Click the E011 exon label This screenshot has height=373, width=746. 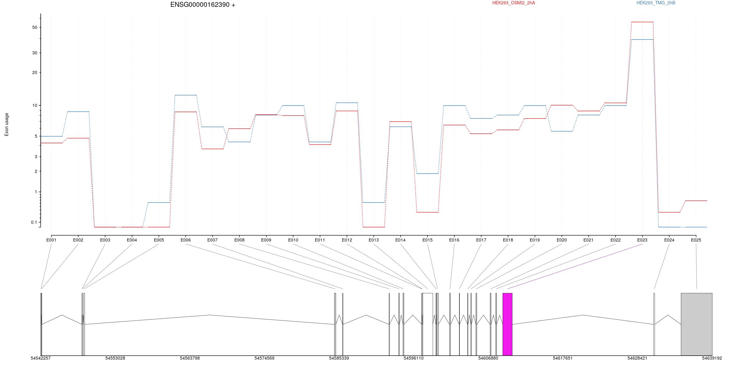point(320,240)
